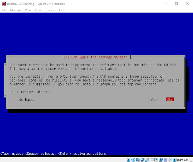Open the recording status icon
193x162 pixels.
pyautogui.click(x=161, y=160)
